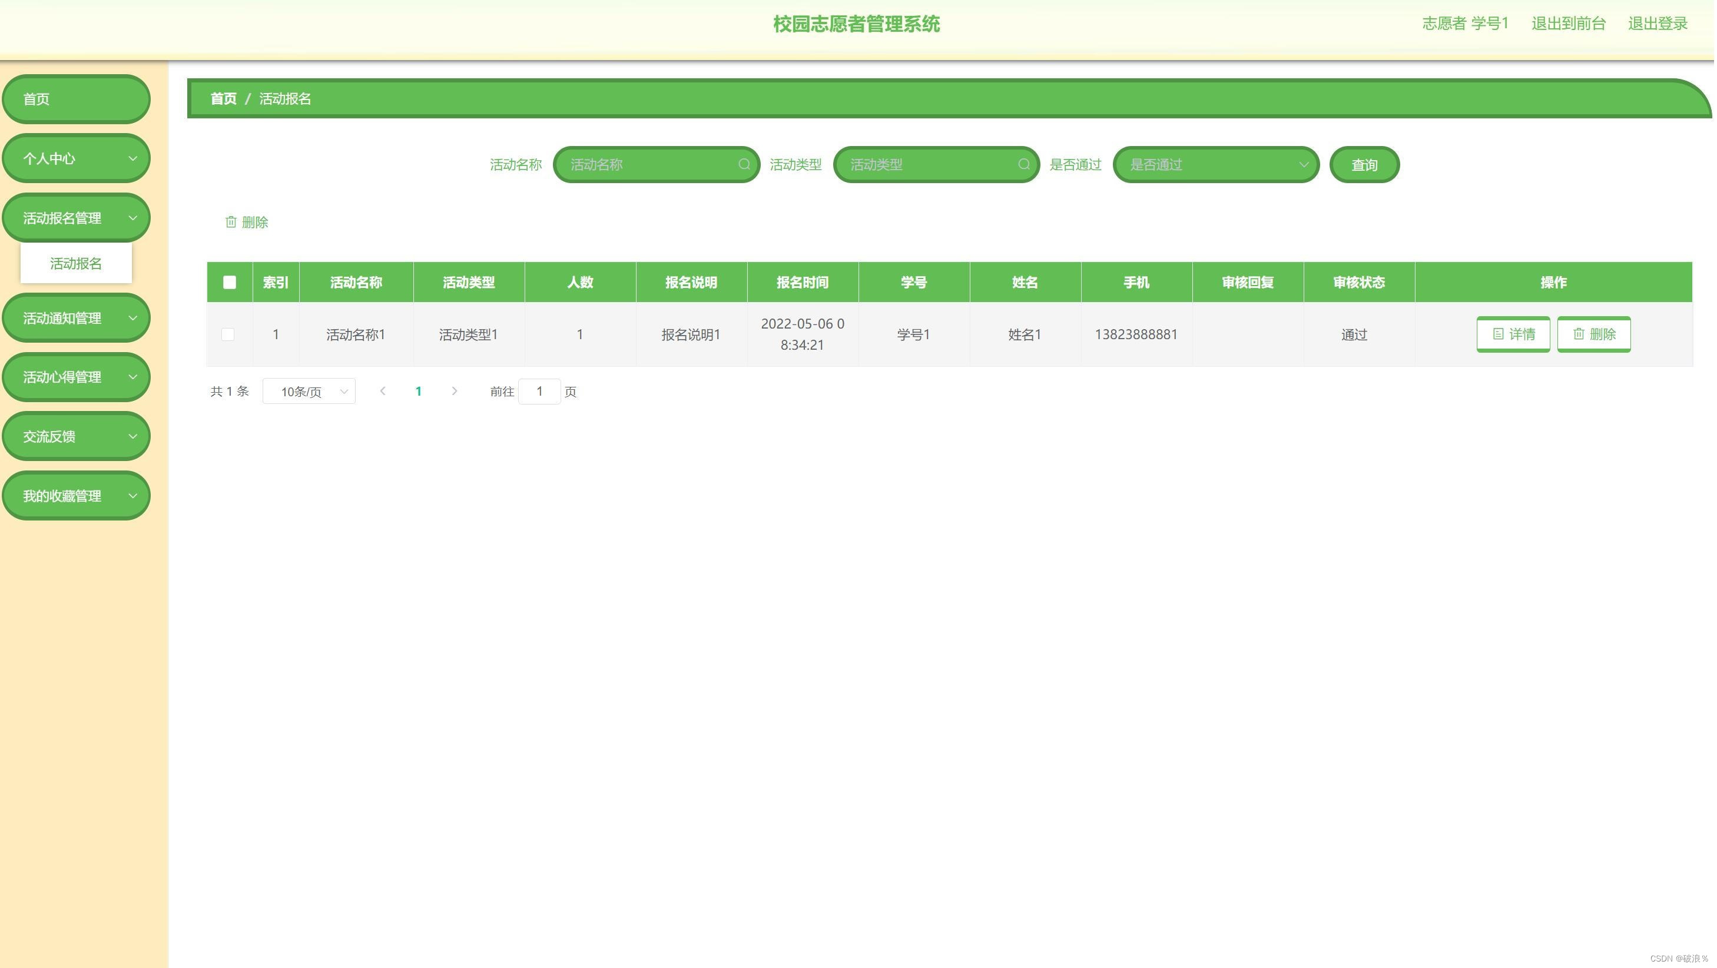Open the 10条/页 page size dropdown
1717x968 pixels.
click(309, 392)
